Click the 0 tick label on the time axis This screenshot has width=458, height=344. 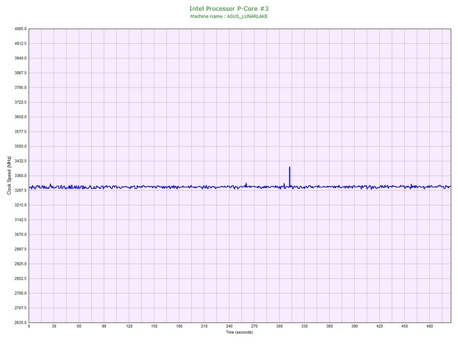pos(29,326)
